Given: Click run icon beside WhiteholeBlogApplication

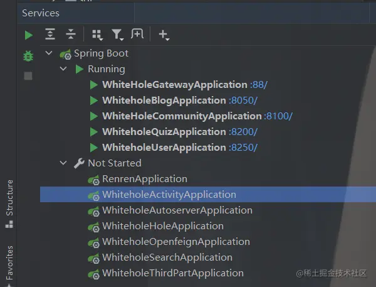Looking at the screenshot, I should coord(93,100).
